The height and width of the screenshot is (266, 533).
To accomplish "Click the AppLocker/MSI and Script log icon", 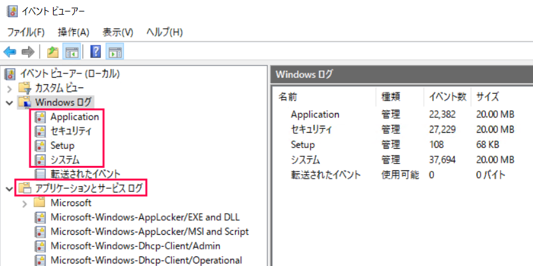I will coord(40,232).
